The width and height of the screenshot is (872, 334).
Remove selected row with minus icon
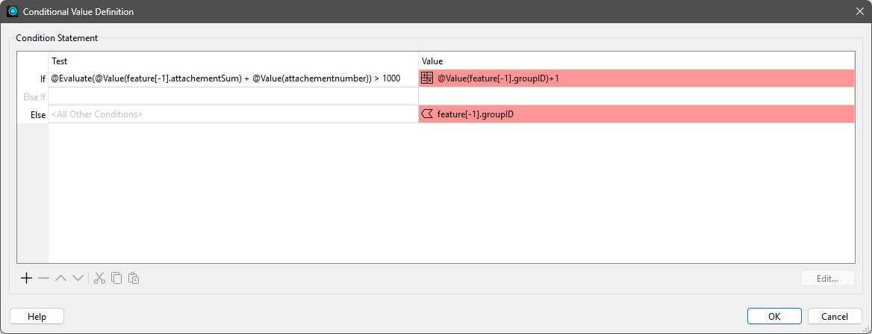pyautogui.click(x=44, y=278)
